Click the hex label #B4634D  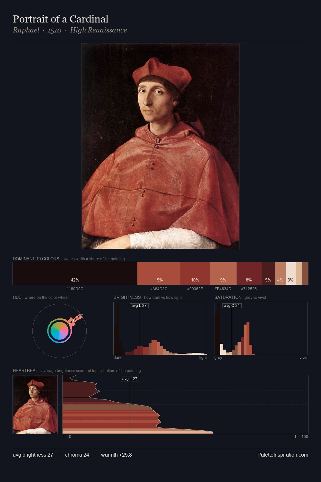tap(223, 289)
